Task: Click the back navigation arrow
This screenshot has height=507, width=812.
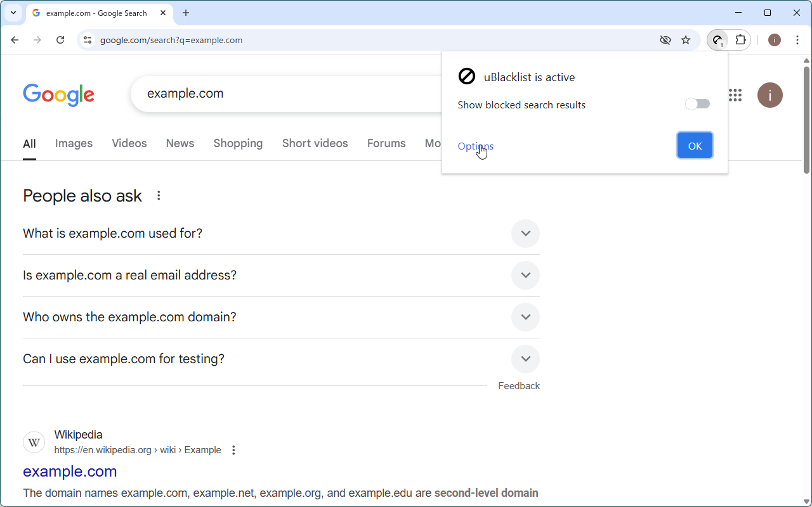Action: [x=15, y=40]
